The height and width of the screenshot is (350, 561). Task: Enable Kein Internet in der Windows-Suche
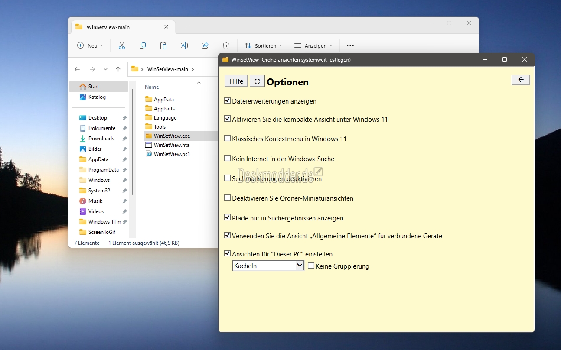pyautogui.click(x=227, y=158)
